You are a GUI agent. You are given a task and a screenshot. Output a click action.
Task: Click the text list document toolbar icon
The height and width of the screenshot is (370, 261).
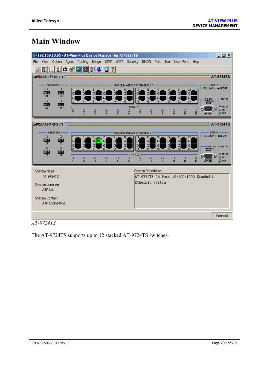pos(58,70)
